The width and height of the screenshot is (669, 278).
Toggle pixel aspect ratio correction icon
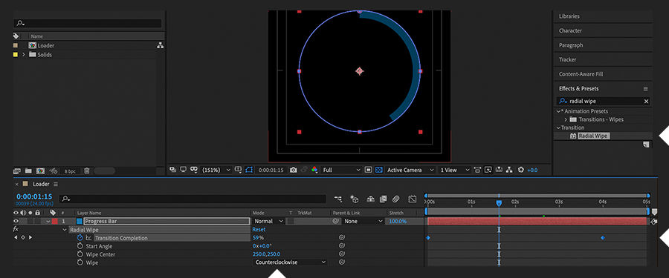pyautogui.click(x=477, y=170)
